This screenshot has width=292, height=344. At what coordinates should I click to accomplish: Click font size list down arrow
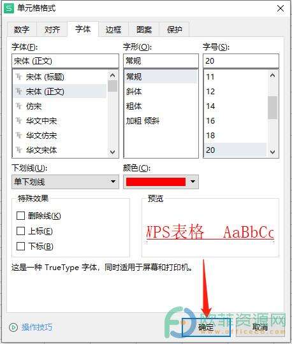pyautogui.click(x=272, y=152)
